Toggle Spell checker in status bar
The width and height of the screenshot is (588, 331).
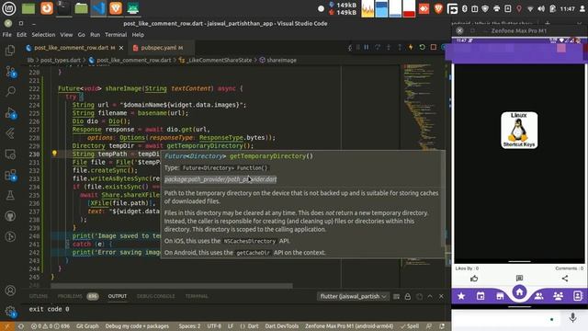pyautogui.click(x=410, y=326)
